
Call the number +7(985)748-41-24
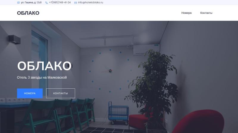[x=60, y=2]
